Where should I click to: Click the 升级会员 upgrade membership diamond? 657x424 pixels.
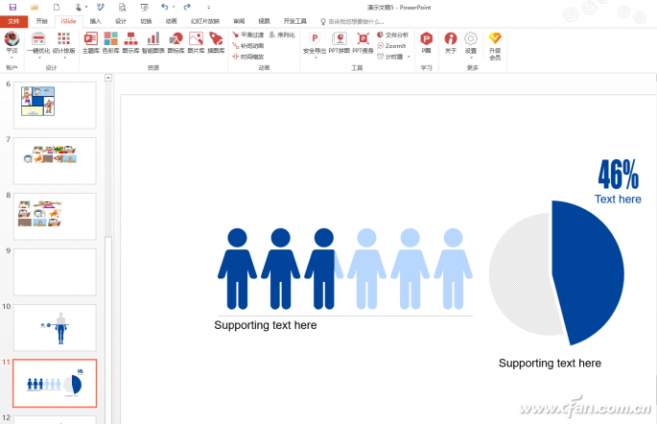495,46
